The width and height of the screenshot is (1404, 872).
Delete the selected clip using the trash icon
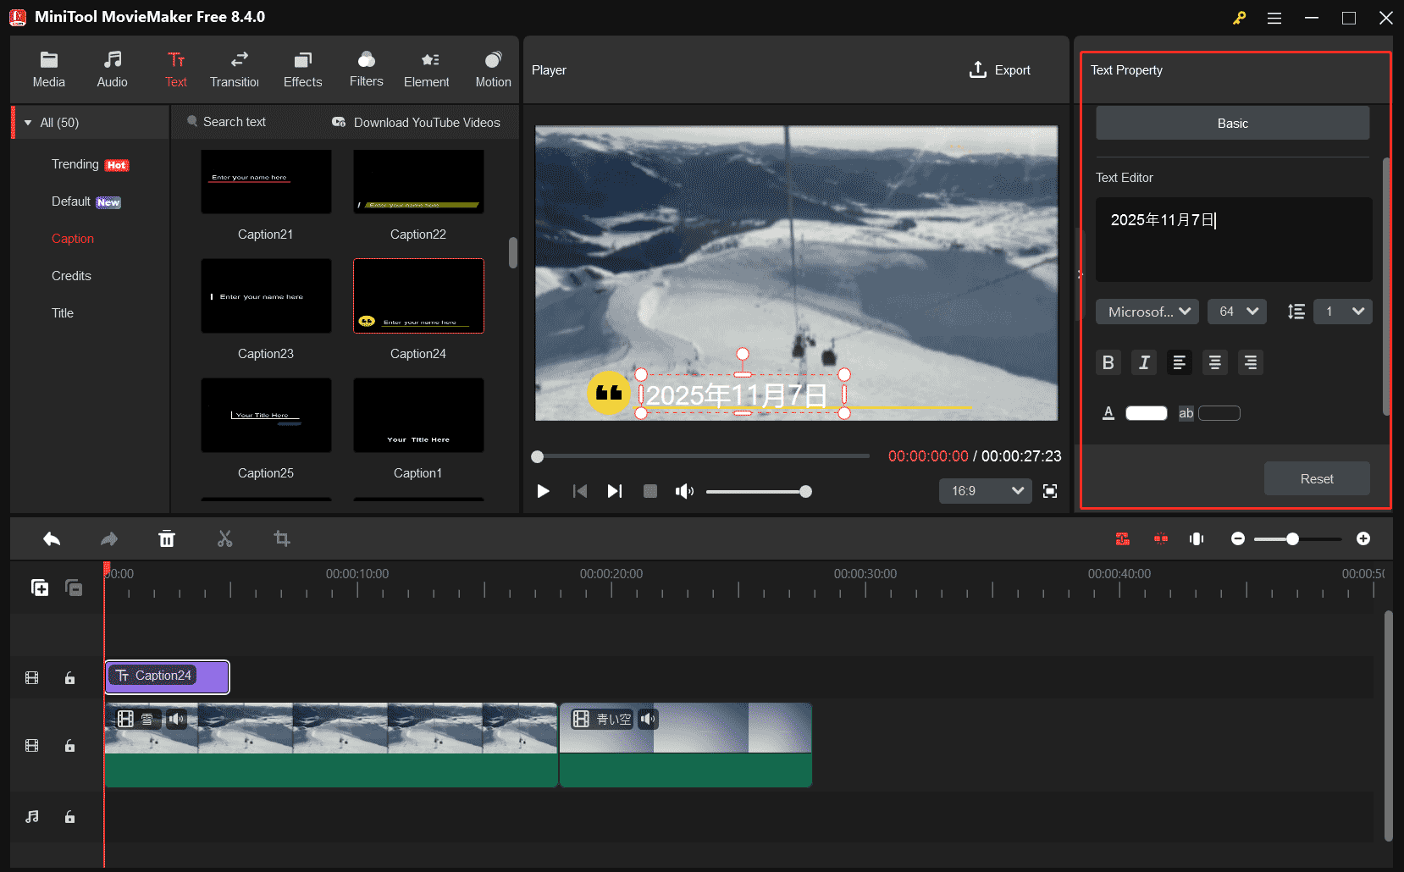(x=167, y=538)
